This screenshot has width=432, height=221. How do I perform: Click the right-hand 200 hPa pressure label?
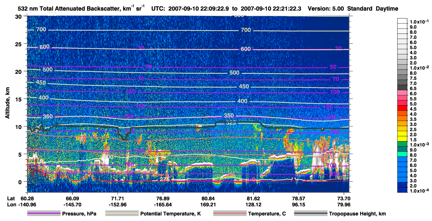pyautogui.click(x=331, y=117)
